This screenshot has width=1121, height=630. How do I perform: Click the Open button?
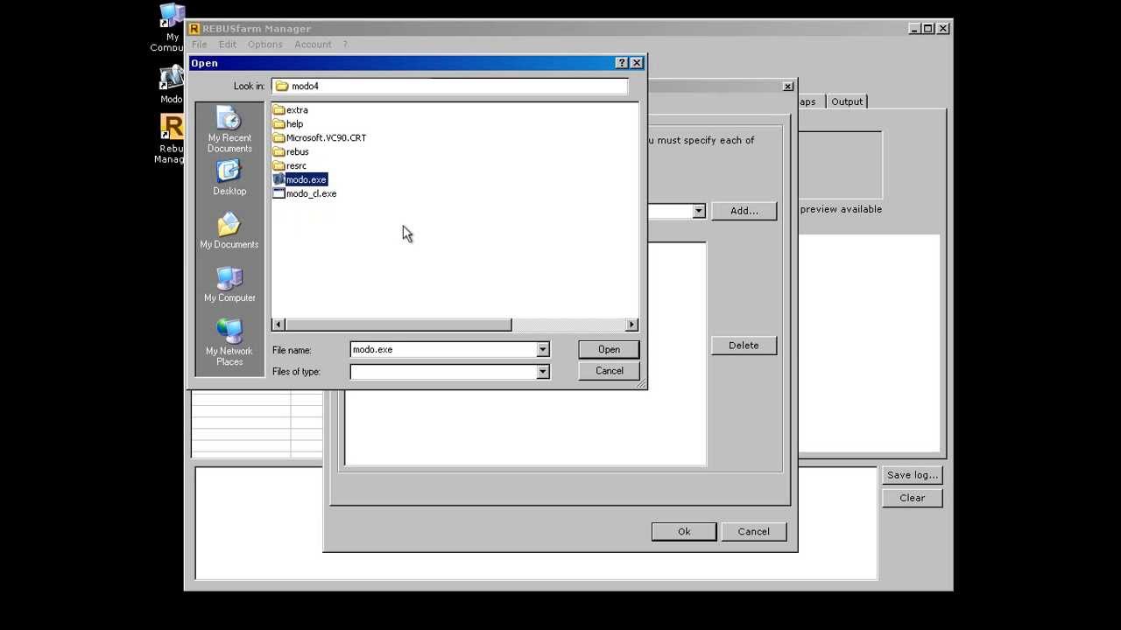[x=609, y=349]
